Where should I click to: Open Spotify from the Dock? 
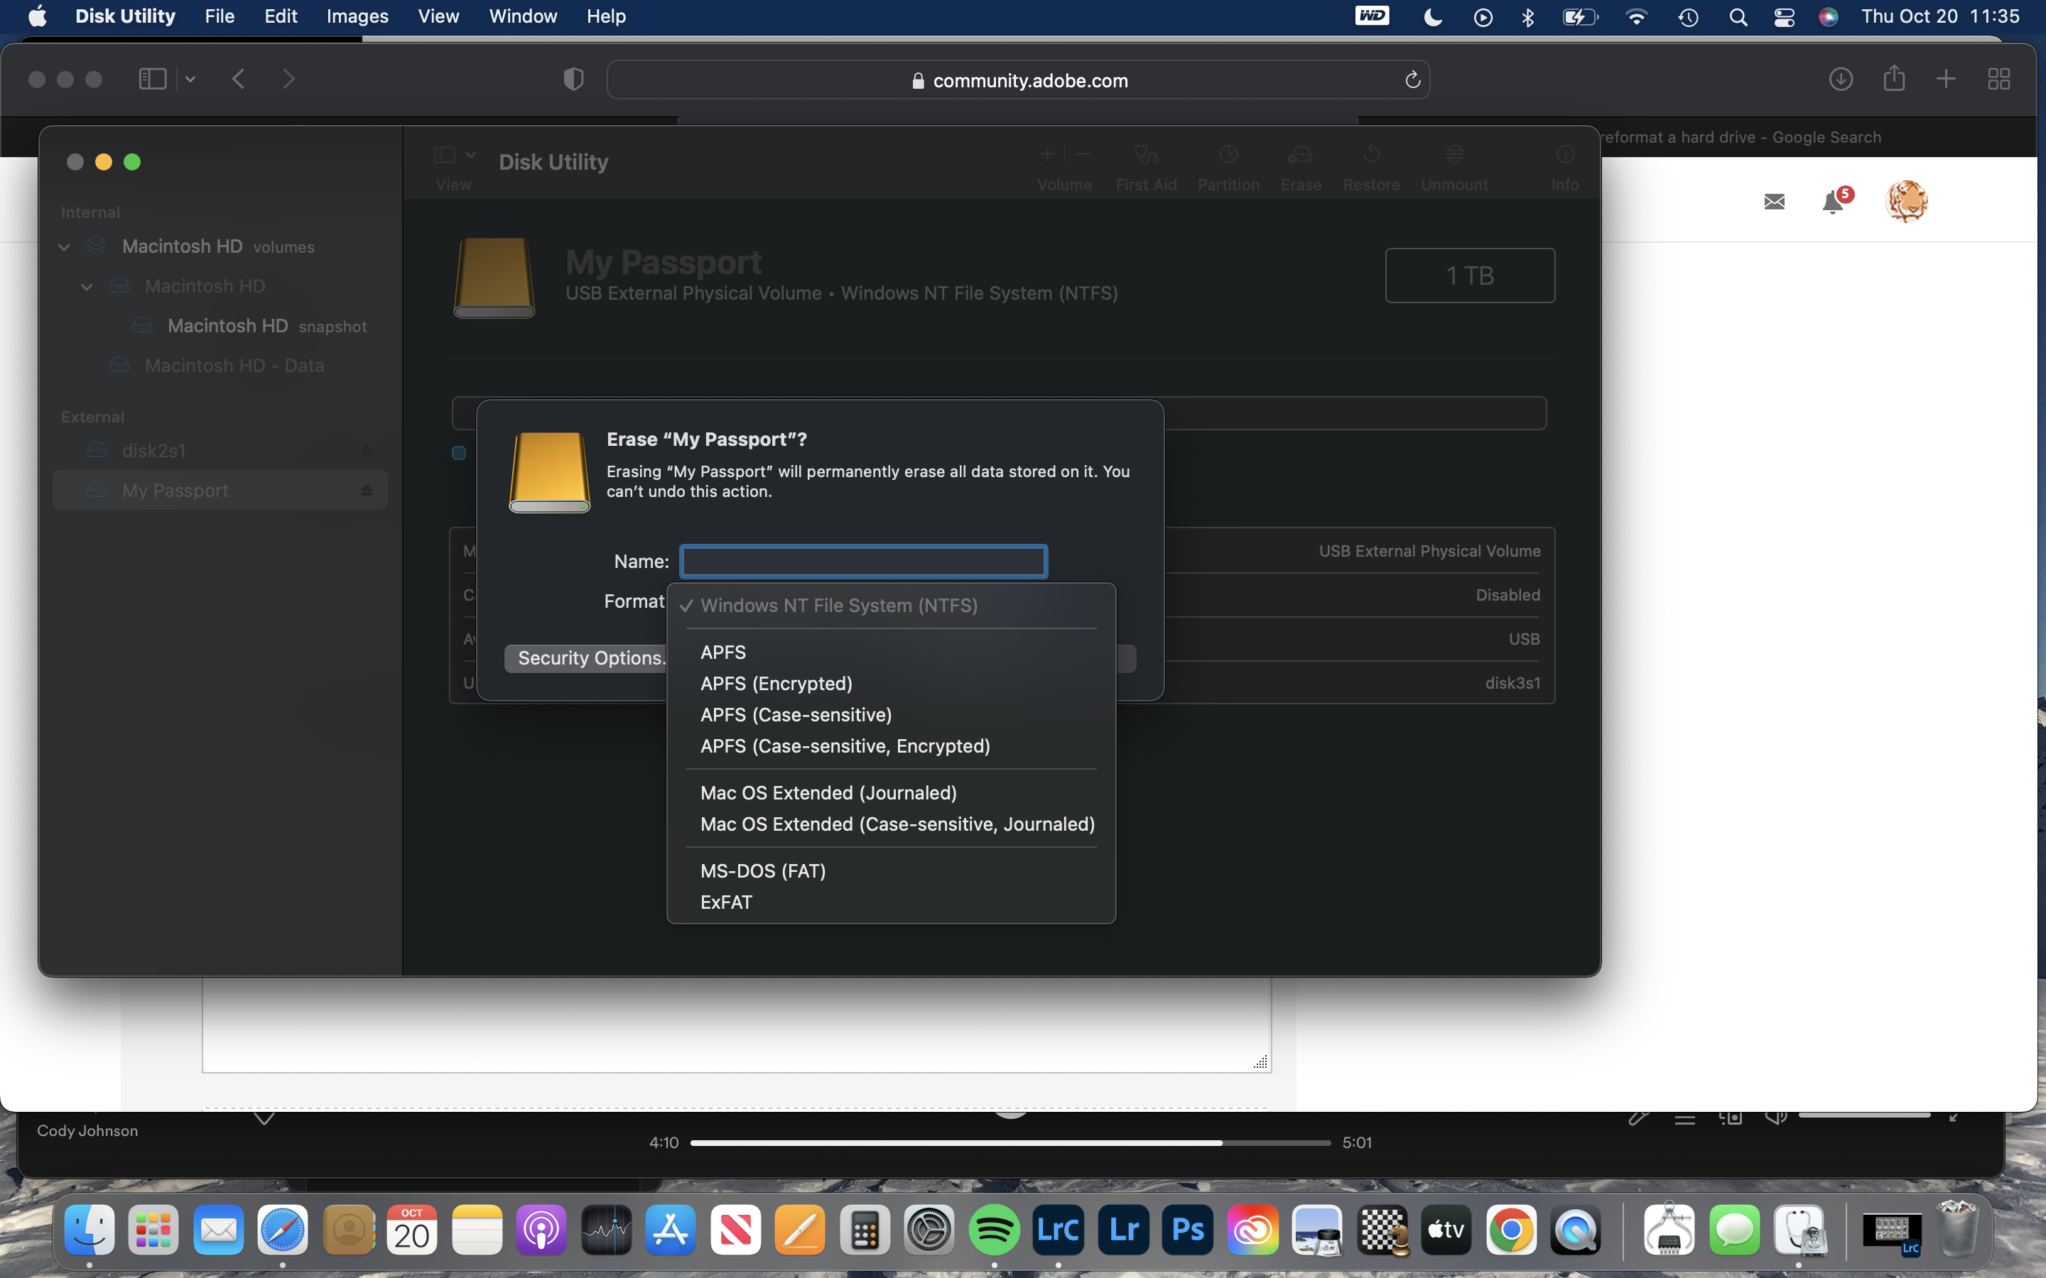tap(995, 1230)
